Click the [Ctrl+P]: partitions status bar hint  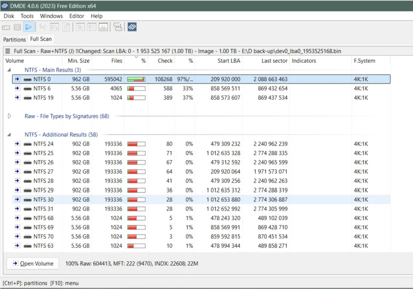click(25, 283)
